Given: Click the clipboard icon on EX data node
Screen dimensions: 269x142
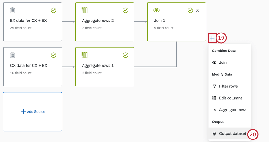Looking at the screenshot, I should (x=13, y=10).
